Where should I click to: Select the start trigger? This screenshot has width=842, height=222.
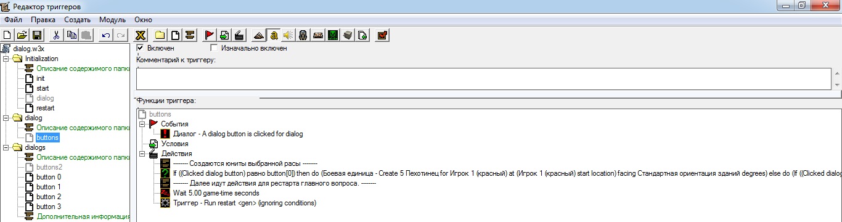(x=43, y=88)
